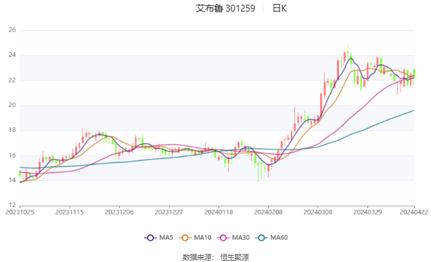Click the 日K label in the title
431x262 pixels.
point(279,9)
